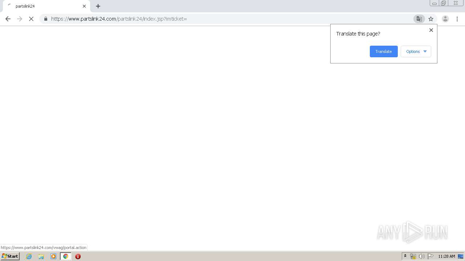This screenshot has height=261, width=465.
Task: Open the network tray icon
Action: (x=413, y=256)
